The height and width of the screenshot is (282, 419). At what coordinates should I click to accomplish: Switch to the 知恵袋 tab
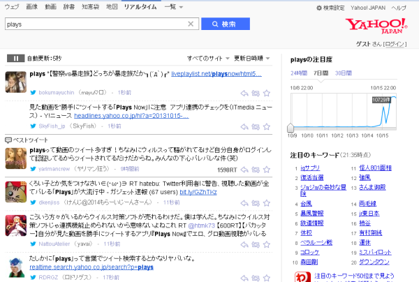[91, 7]
